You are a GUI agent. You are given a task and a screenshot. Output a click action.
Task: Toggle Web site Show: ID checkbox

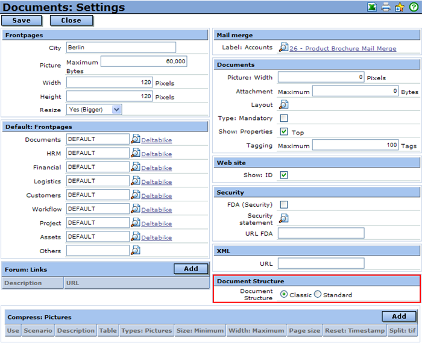click(284, 175)
